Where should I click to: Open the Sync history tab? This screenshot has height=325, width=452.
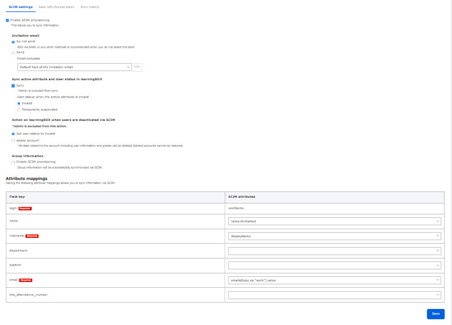click(x=90, y=7)
